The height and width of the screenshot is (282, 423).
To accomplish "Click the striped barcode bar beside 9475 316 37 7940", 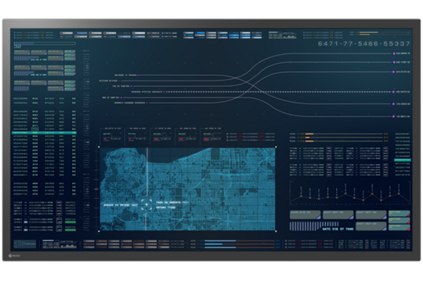I will click(x=314, y=226).
